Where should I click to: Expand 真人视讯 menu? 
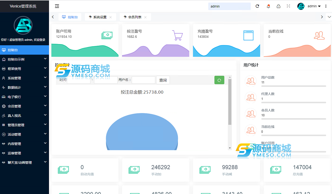coord(24,115)
